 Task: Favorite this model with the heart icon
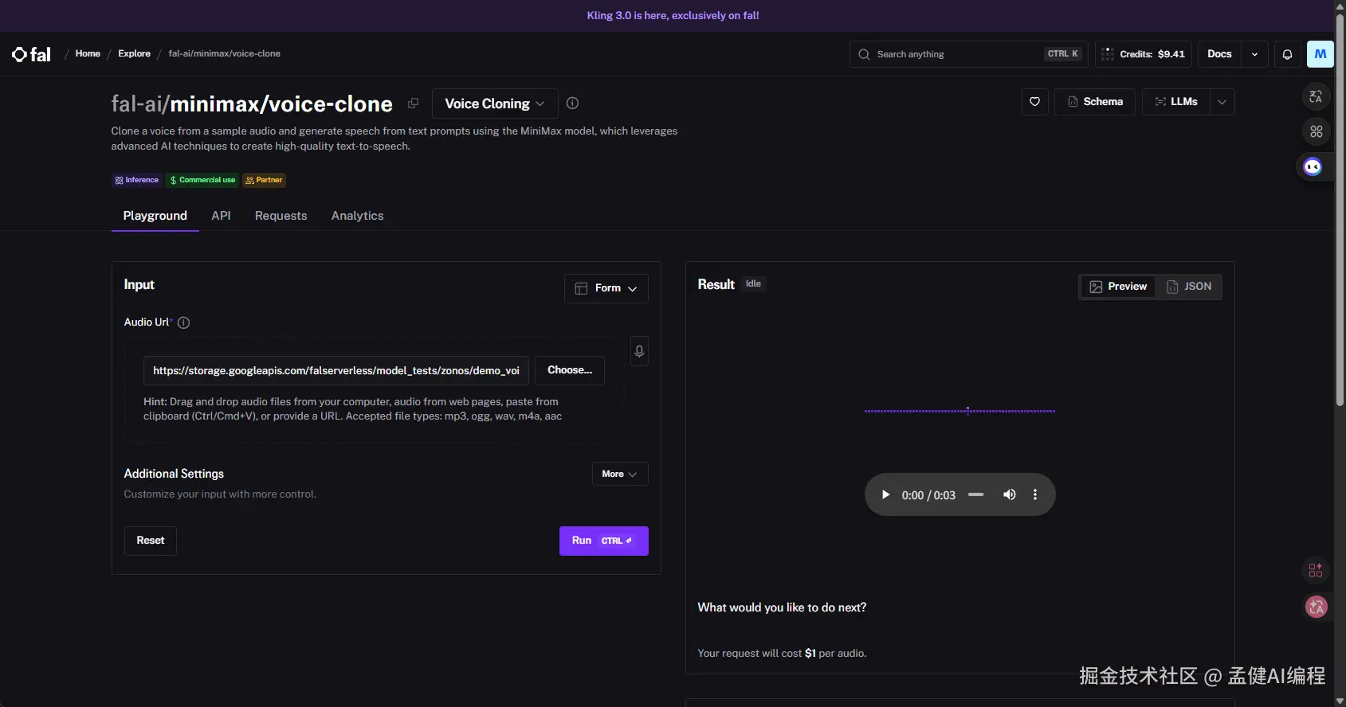coord(1034,102)
